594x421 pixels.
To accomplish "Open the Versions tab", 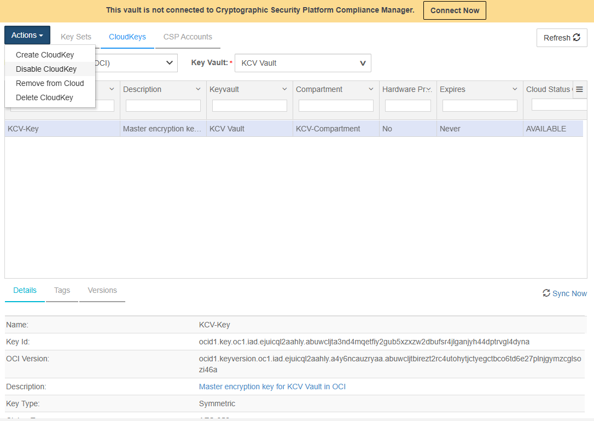I will 102,291.
